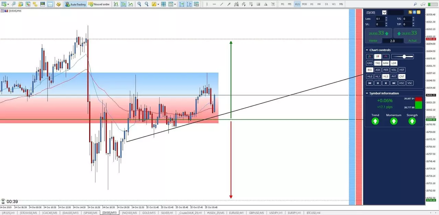This screenshot has width=439, height=215.
Task: Zoom out on the chart
Action: coord(146,4)
